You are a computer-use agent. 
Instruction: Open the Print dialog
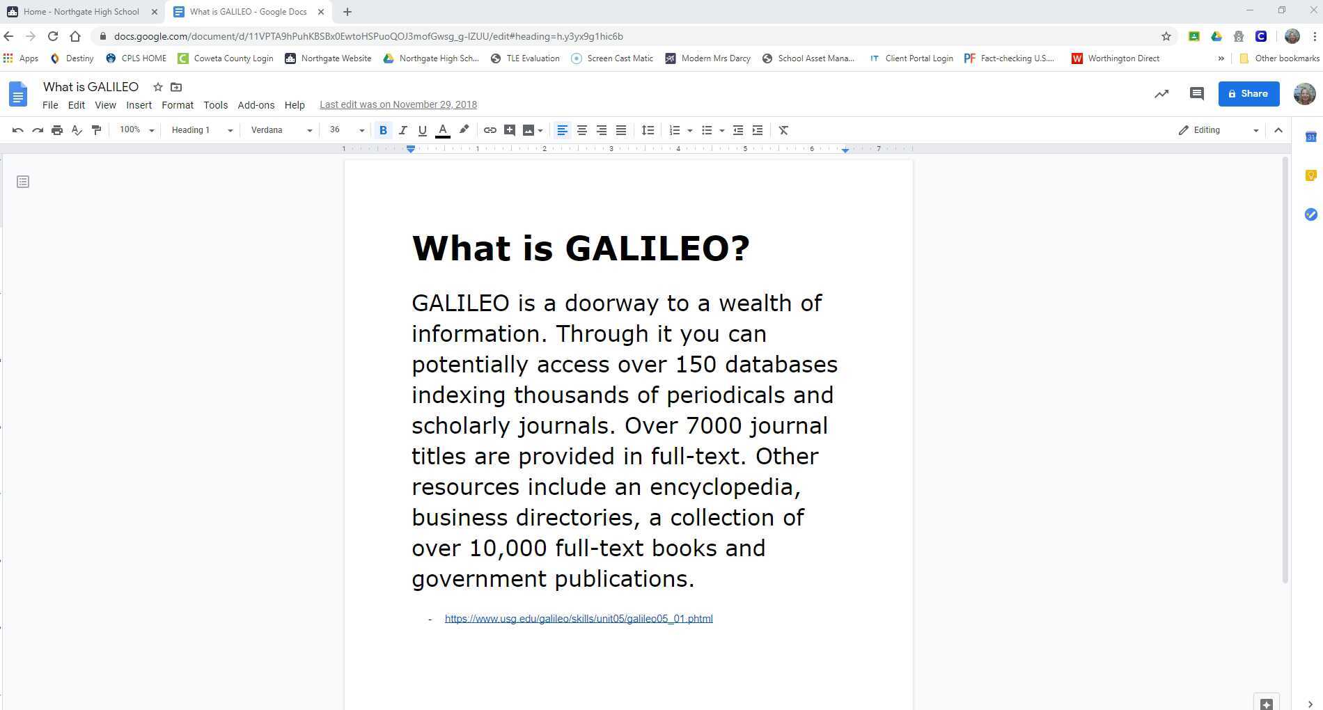point(57,129)
